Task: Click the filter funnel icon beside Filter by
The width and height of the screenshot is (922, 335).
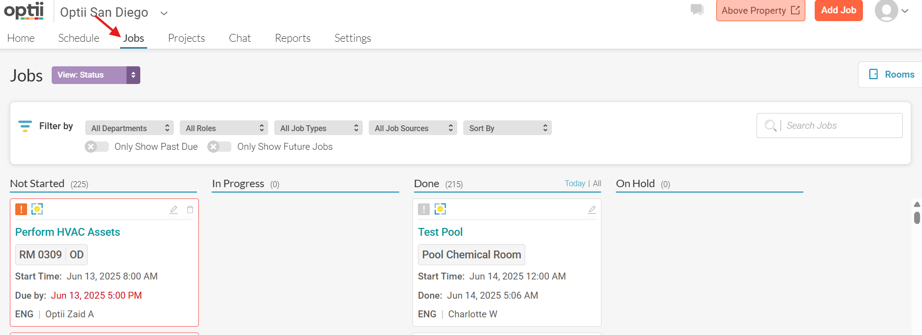Action: click(25, 126)
